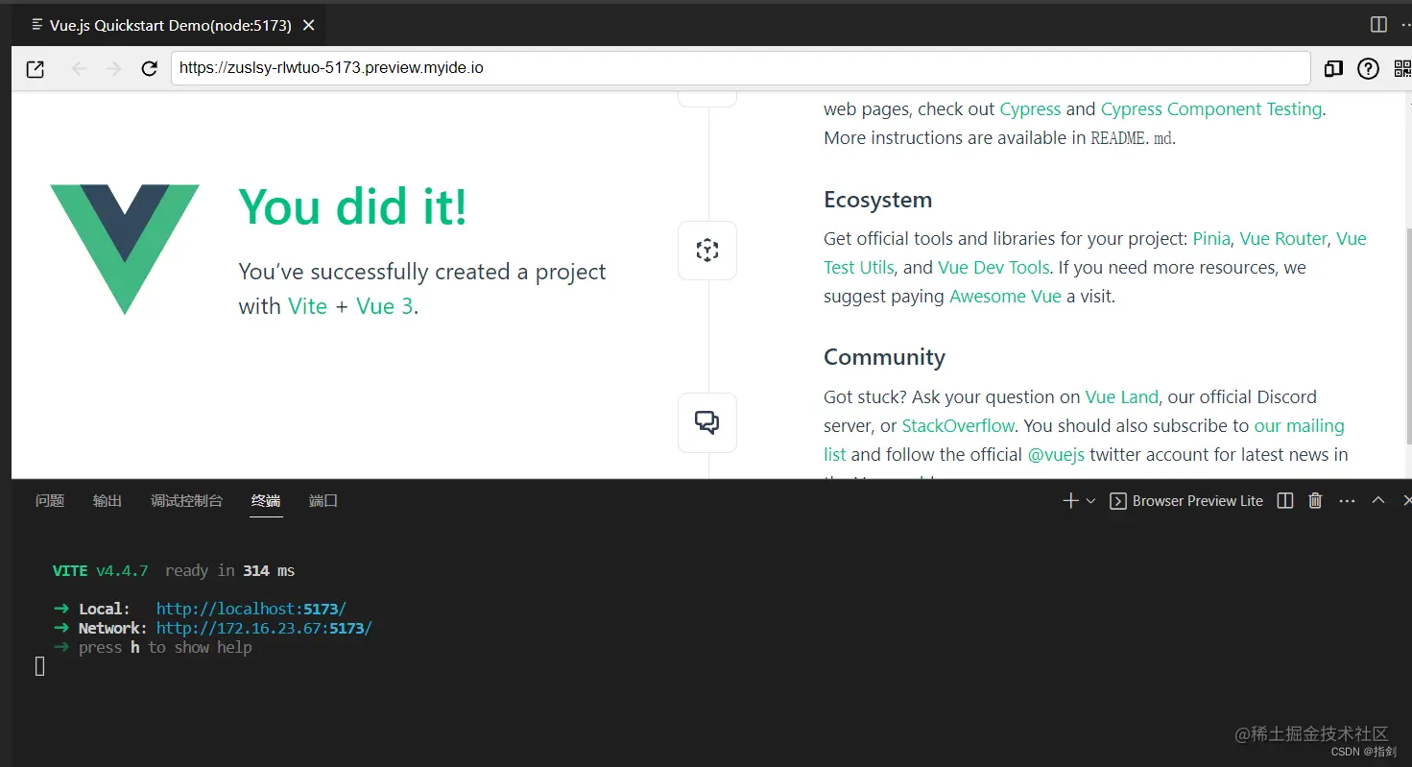1412x767 pixels.
Task: Open the Vue Router link
Action: coord(1283,239)
